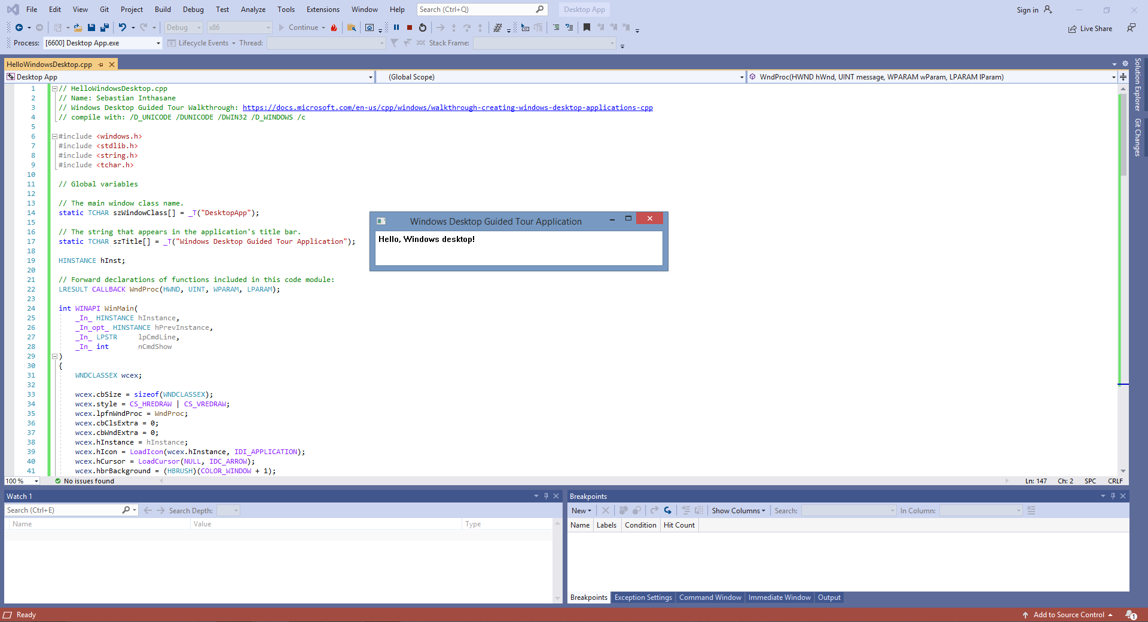The height and width of the screenshot is (622, 1148).
Task: Switch to the Output tab
Action: click(x=829, y=598)
